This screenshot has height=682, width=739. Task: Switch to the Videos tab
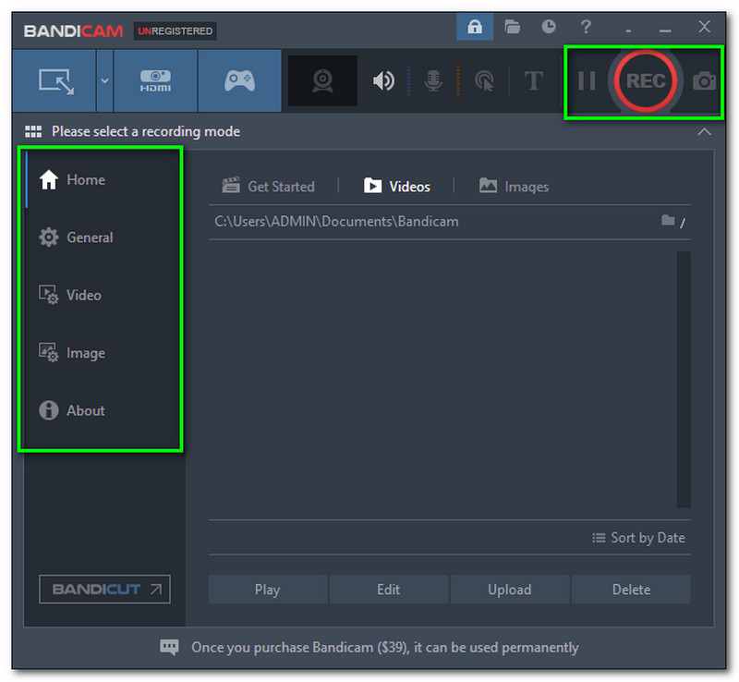396,187
